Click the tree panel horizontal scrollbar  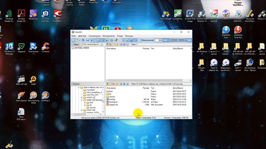click(x=79, y=114)
